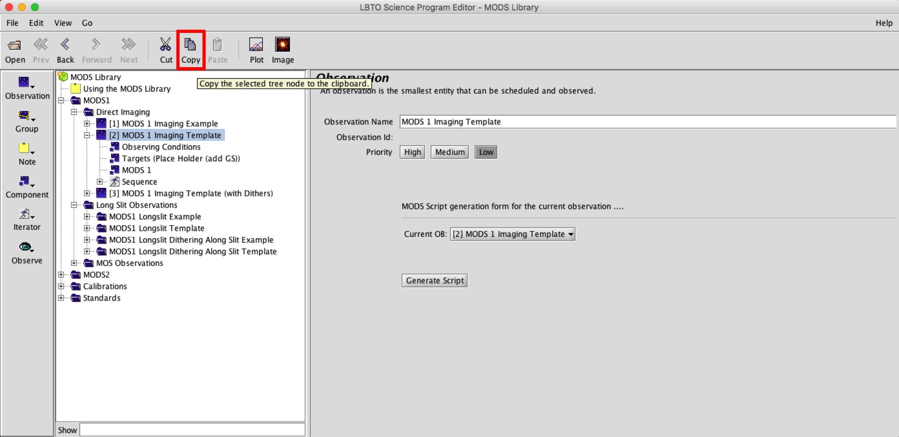This screenshot has height=437, width=899.
Task: Create a Group from the sidebar
Action: (27, 122)
